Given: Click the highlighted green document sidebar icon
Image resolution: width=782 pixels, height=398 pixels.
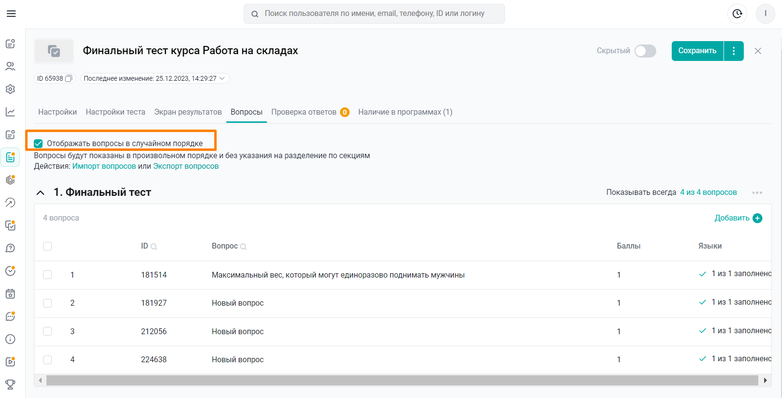Looking at the screenshot, I should [10, 157].
